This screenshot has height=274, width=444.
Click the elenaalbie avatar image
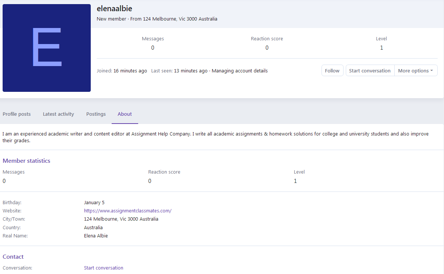tap(47, 48)
